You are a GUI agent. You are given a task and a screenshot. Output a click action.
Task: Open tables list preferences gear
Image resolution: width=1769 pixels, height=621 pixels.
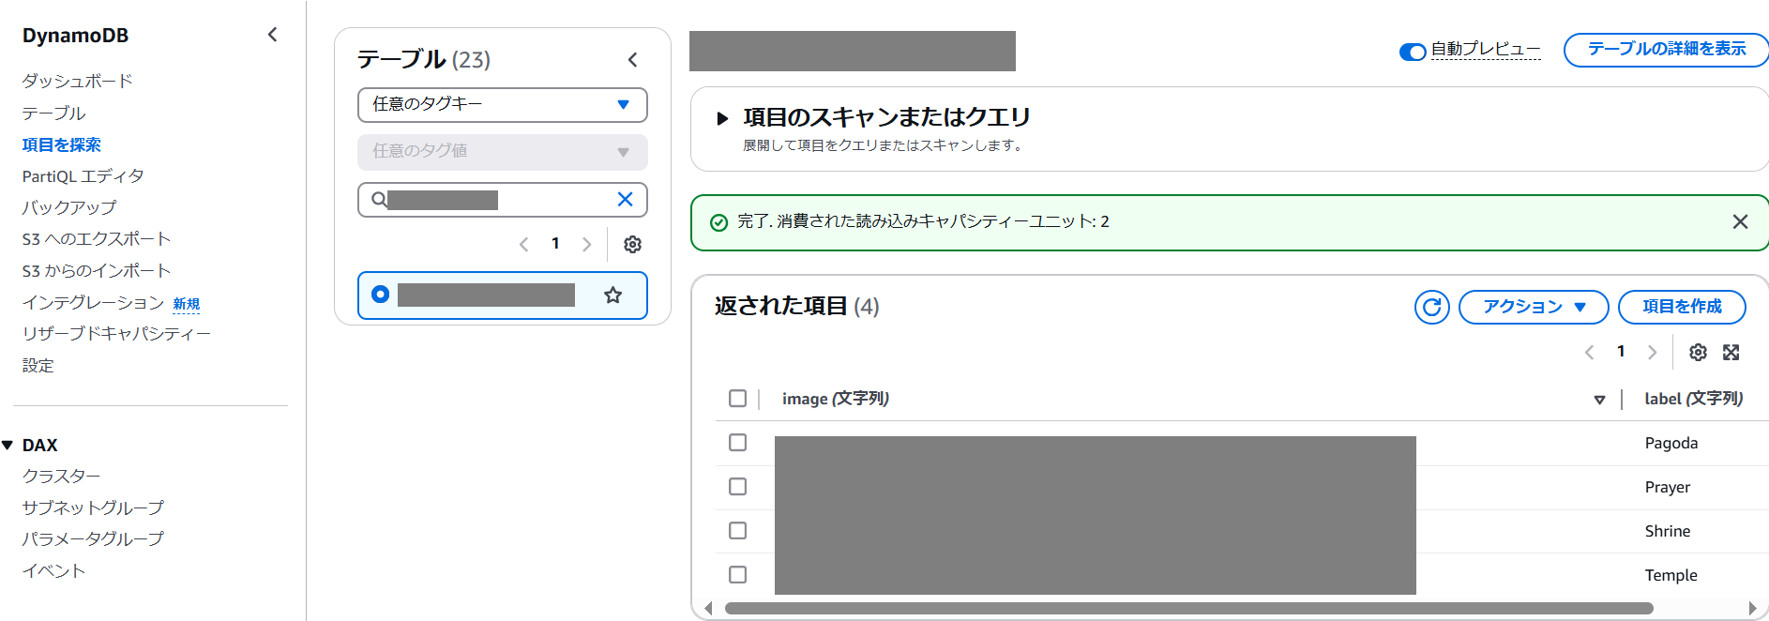click(x=633, y=244)
